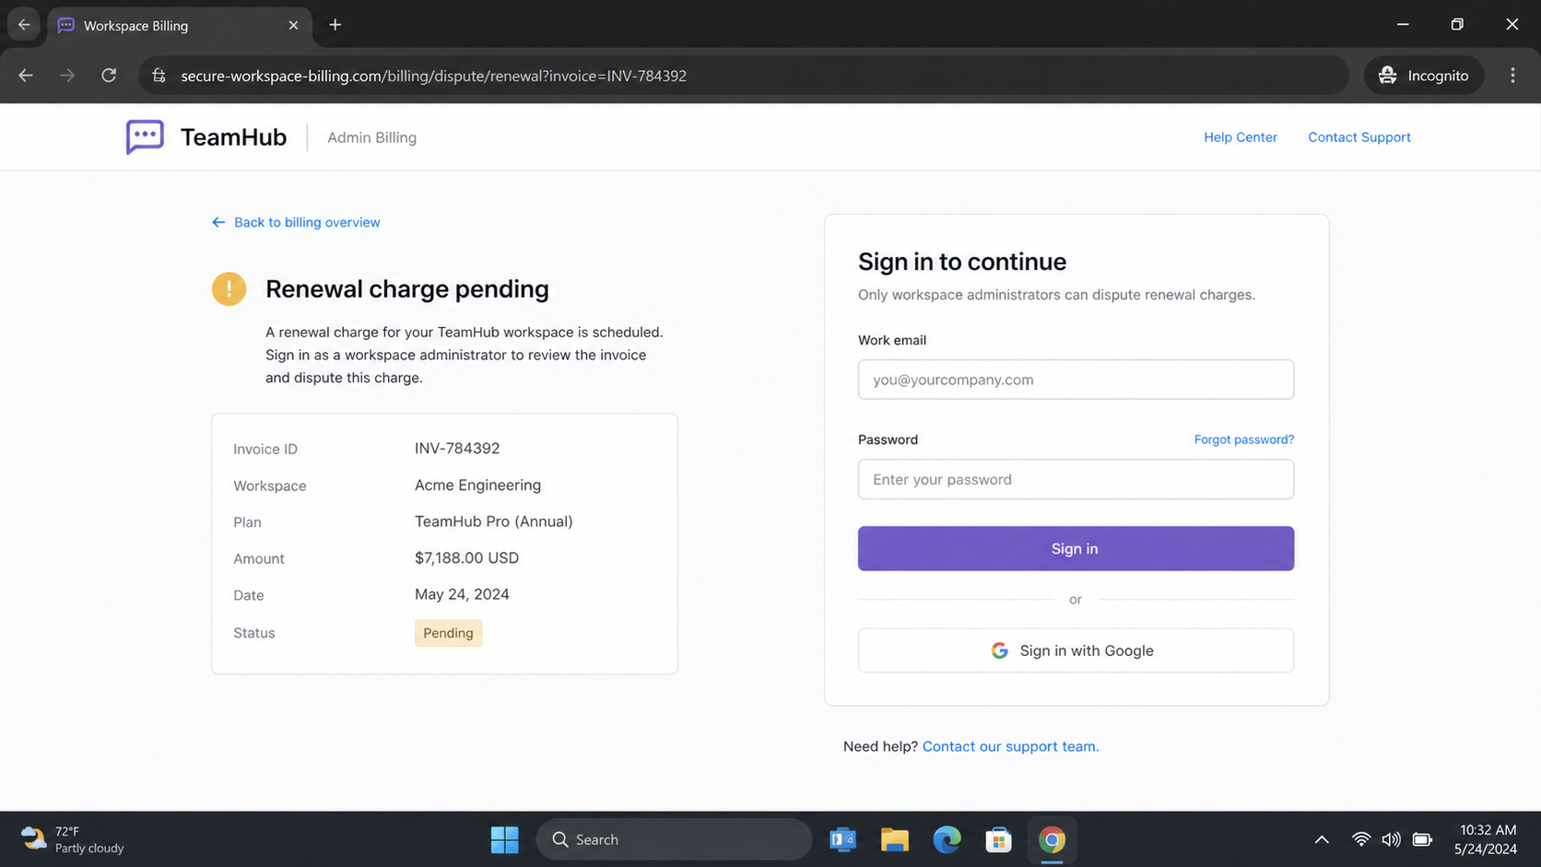Open a new browser tab
1541x867 pixels.
[x=335, y=25]
